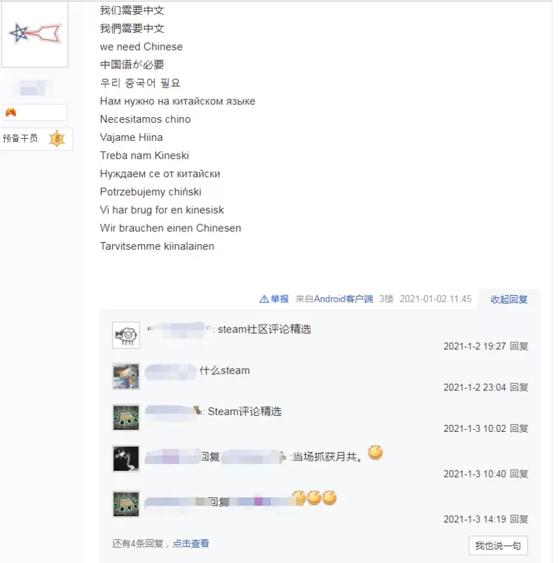Open the Android客户端 link
The height and width of the screenshot is (563, 560).
click(343, 299)
